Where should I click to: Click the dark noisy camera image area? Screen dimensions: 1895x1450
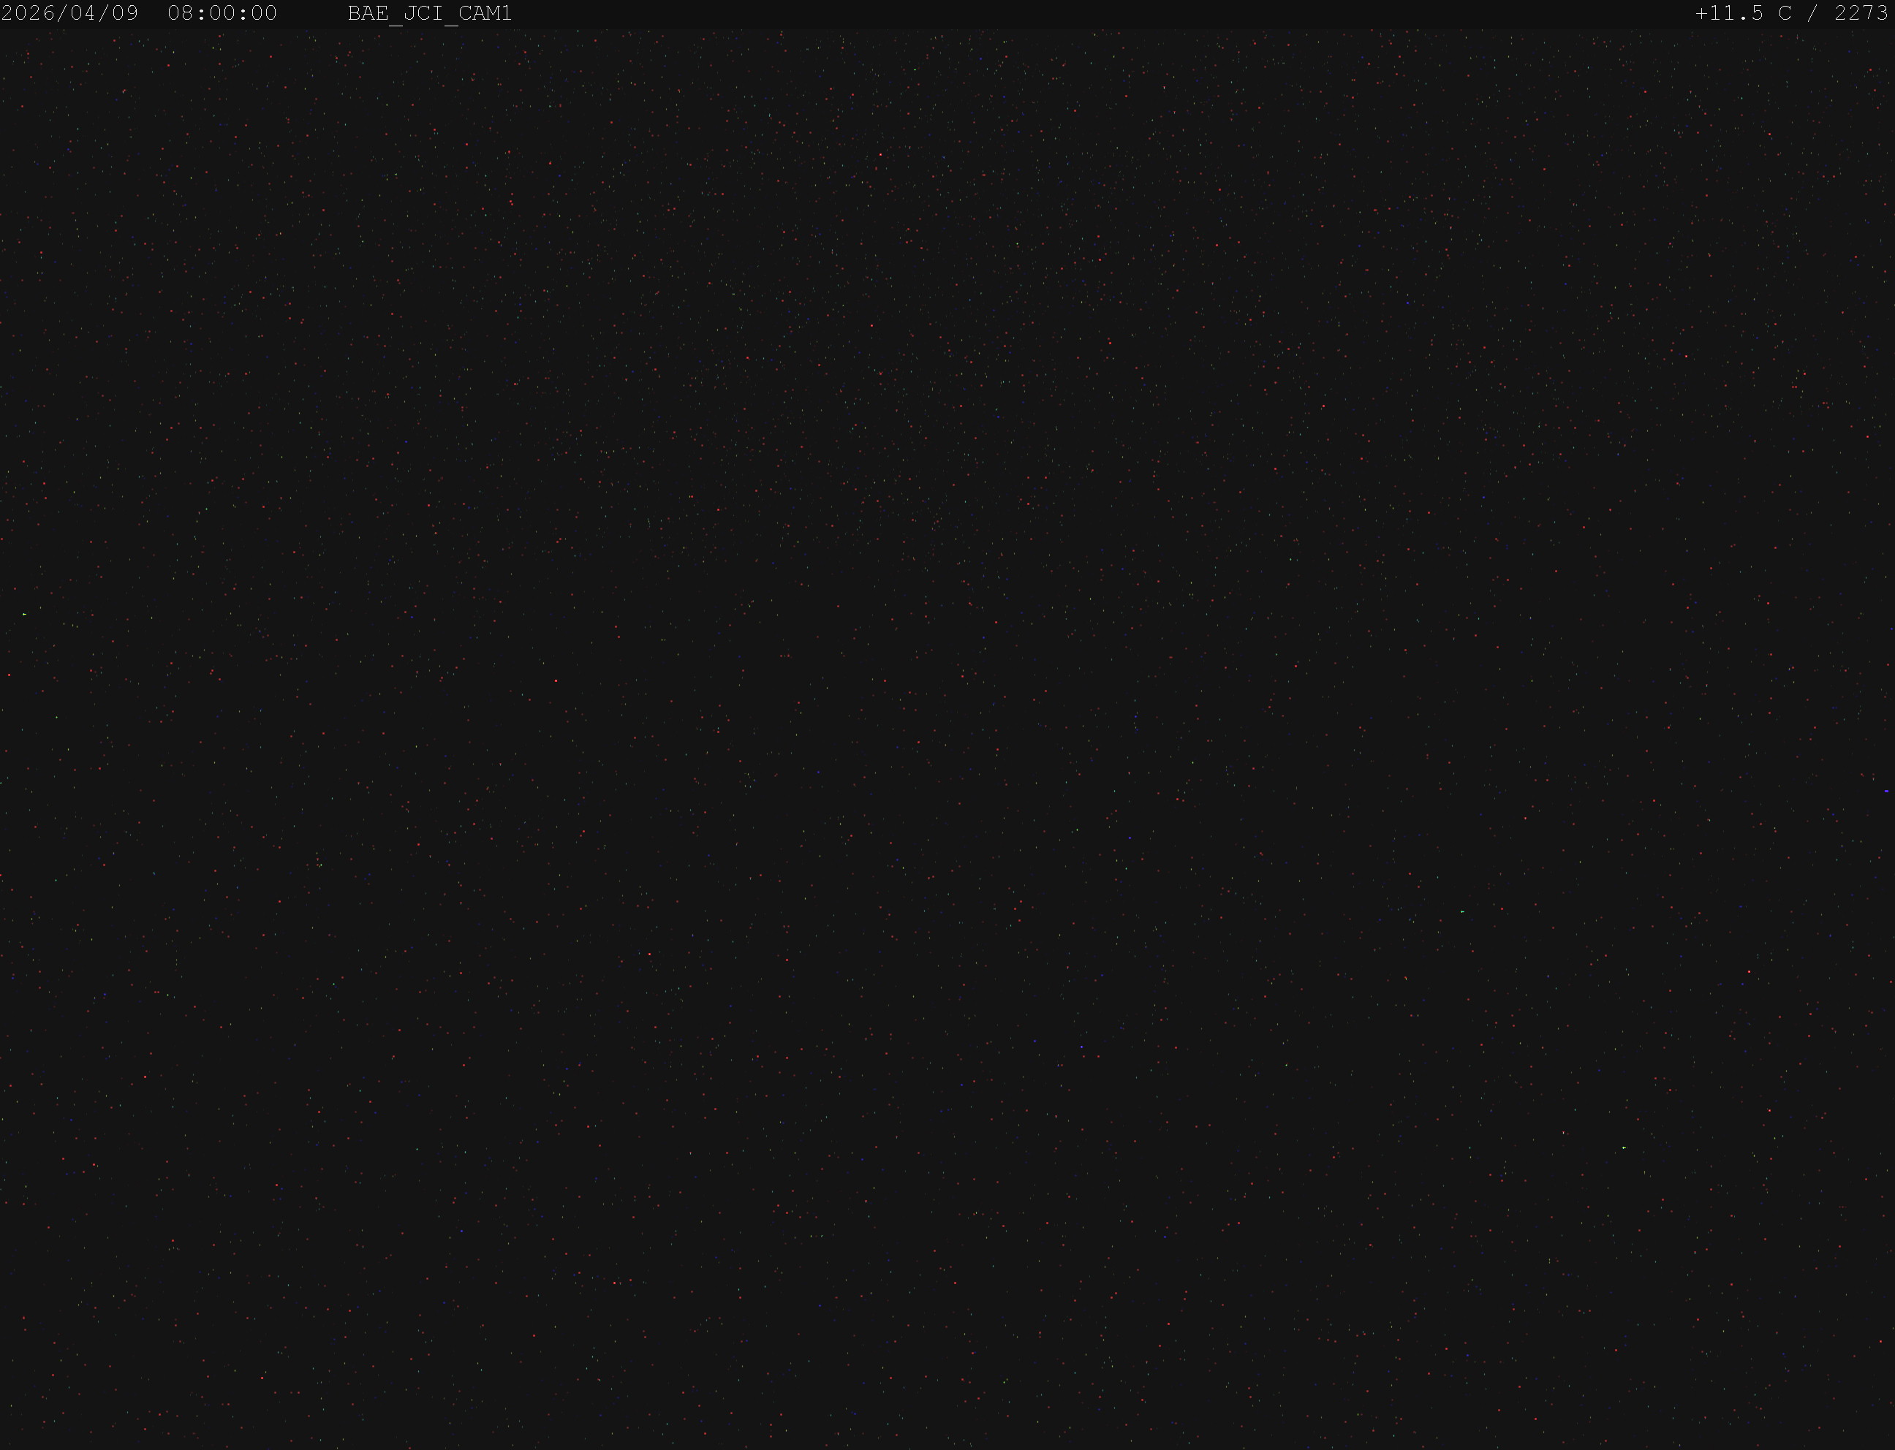(x=947, y=740)
